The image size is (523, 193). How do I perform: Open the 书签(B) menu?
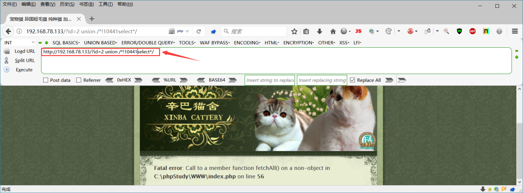[x=87, y=4]
